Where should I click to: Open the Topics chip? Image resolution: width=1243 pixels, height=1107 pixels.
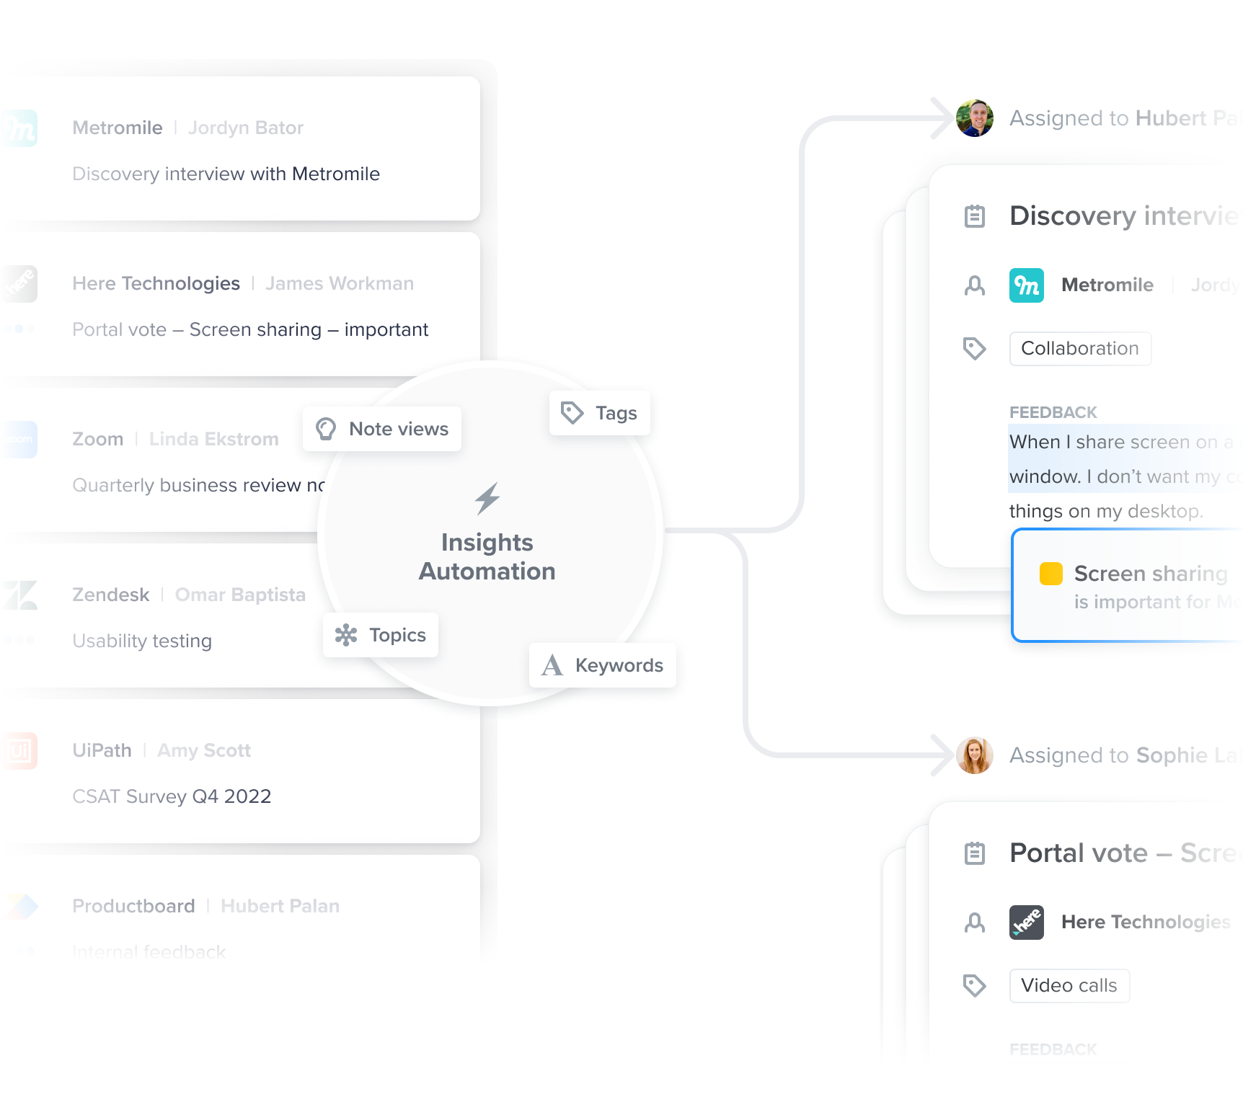click(381, 635)
